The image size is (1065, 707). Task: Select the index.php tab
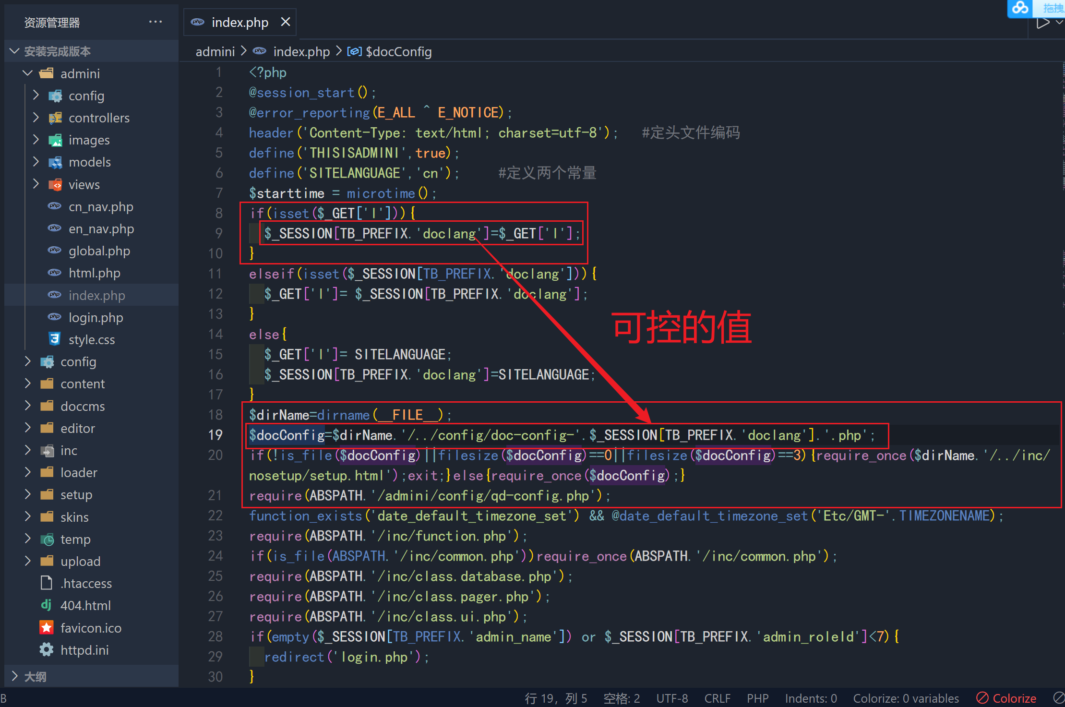click(x=239, y=23)
